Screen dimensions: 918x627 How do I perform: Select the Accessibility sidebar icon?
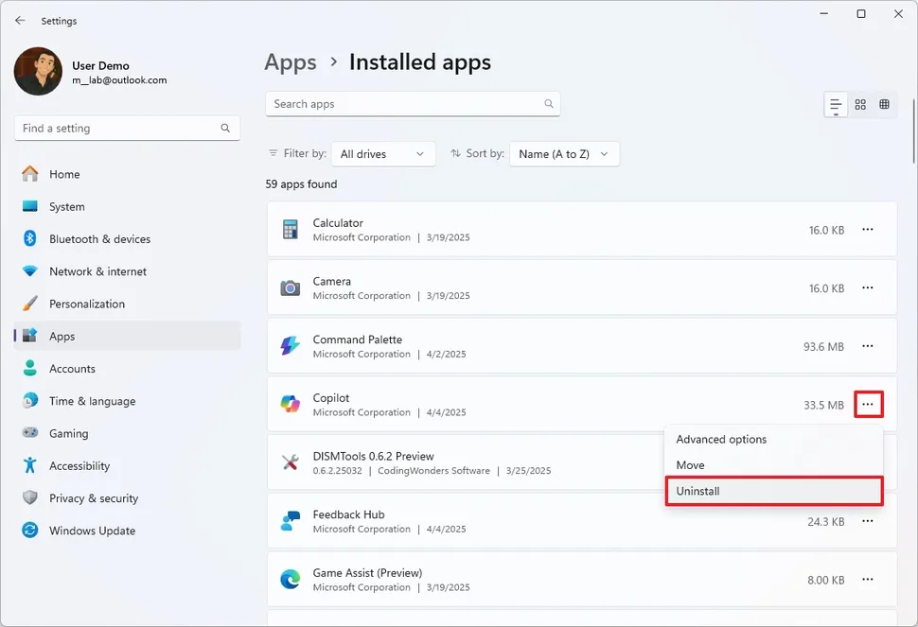pos(30,465)
